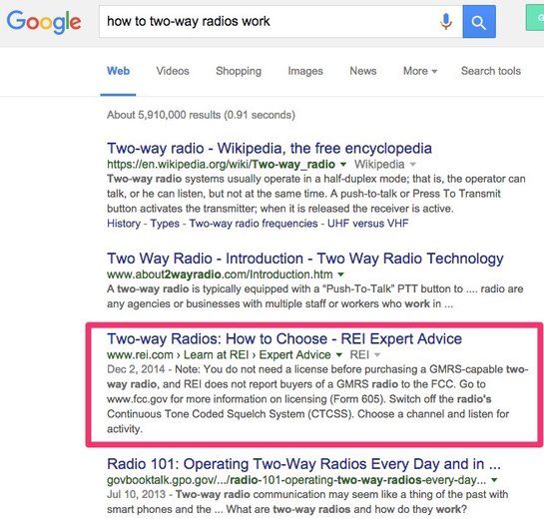Open arrow beside about2wayradio.com URL
The width and height of the screenshot is (544, 532).
pos(340,274)
